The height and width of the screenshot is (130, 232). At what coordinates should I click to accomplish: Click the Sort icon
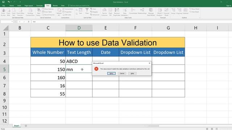80,11
